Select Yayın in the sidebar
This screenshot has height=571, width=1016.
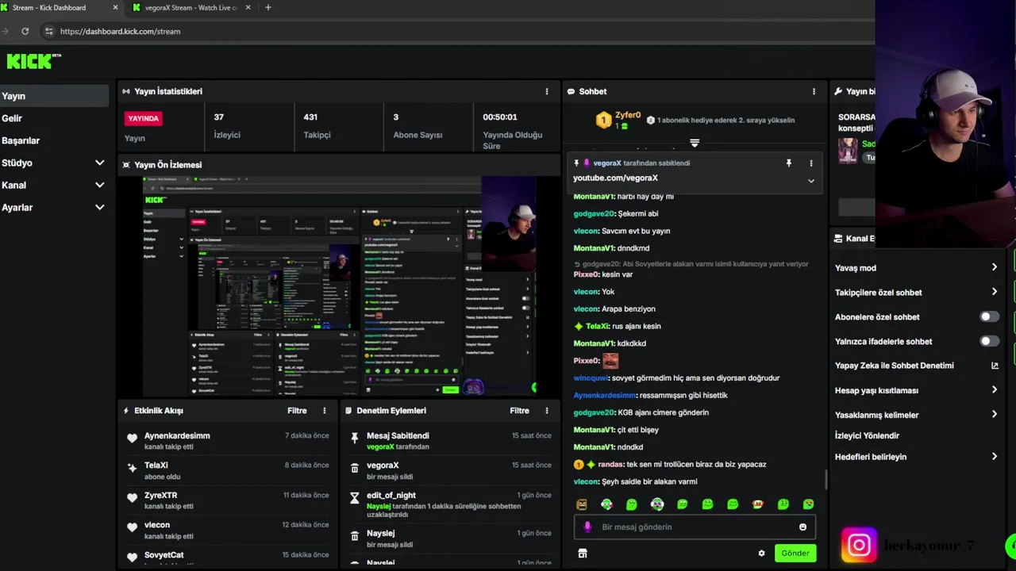pos(54,96)
